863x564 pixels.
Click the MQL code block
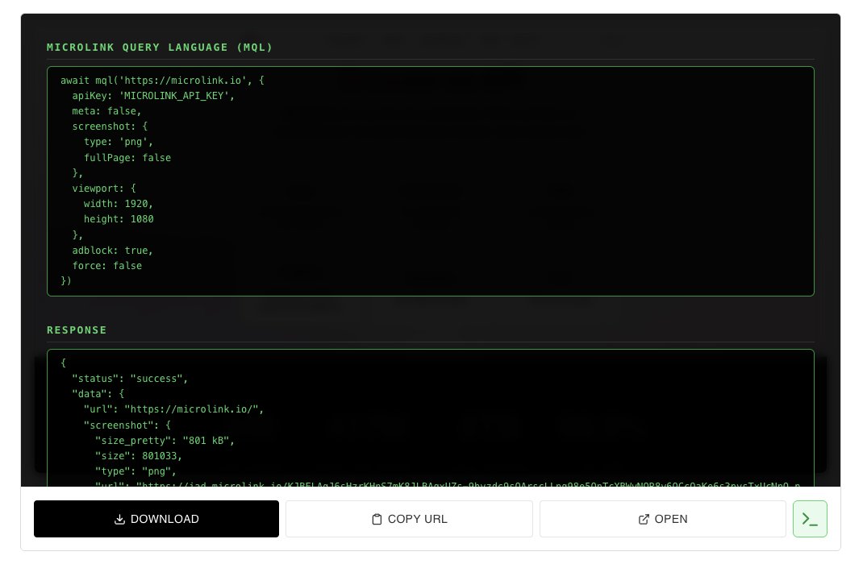431,181
